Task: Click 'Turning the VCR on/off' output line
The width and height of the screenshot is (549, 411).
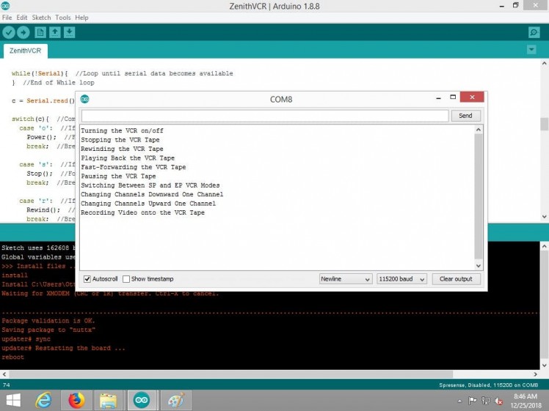Action: (x=122, y=130)
